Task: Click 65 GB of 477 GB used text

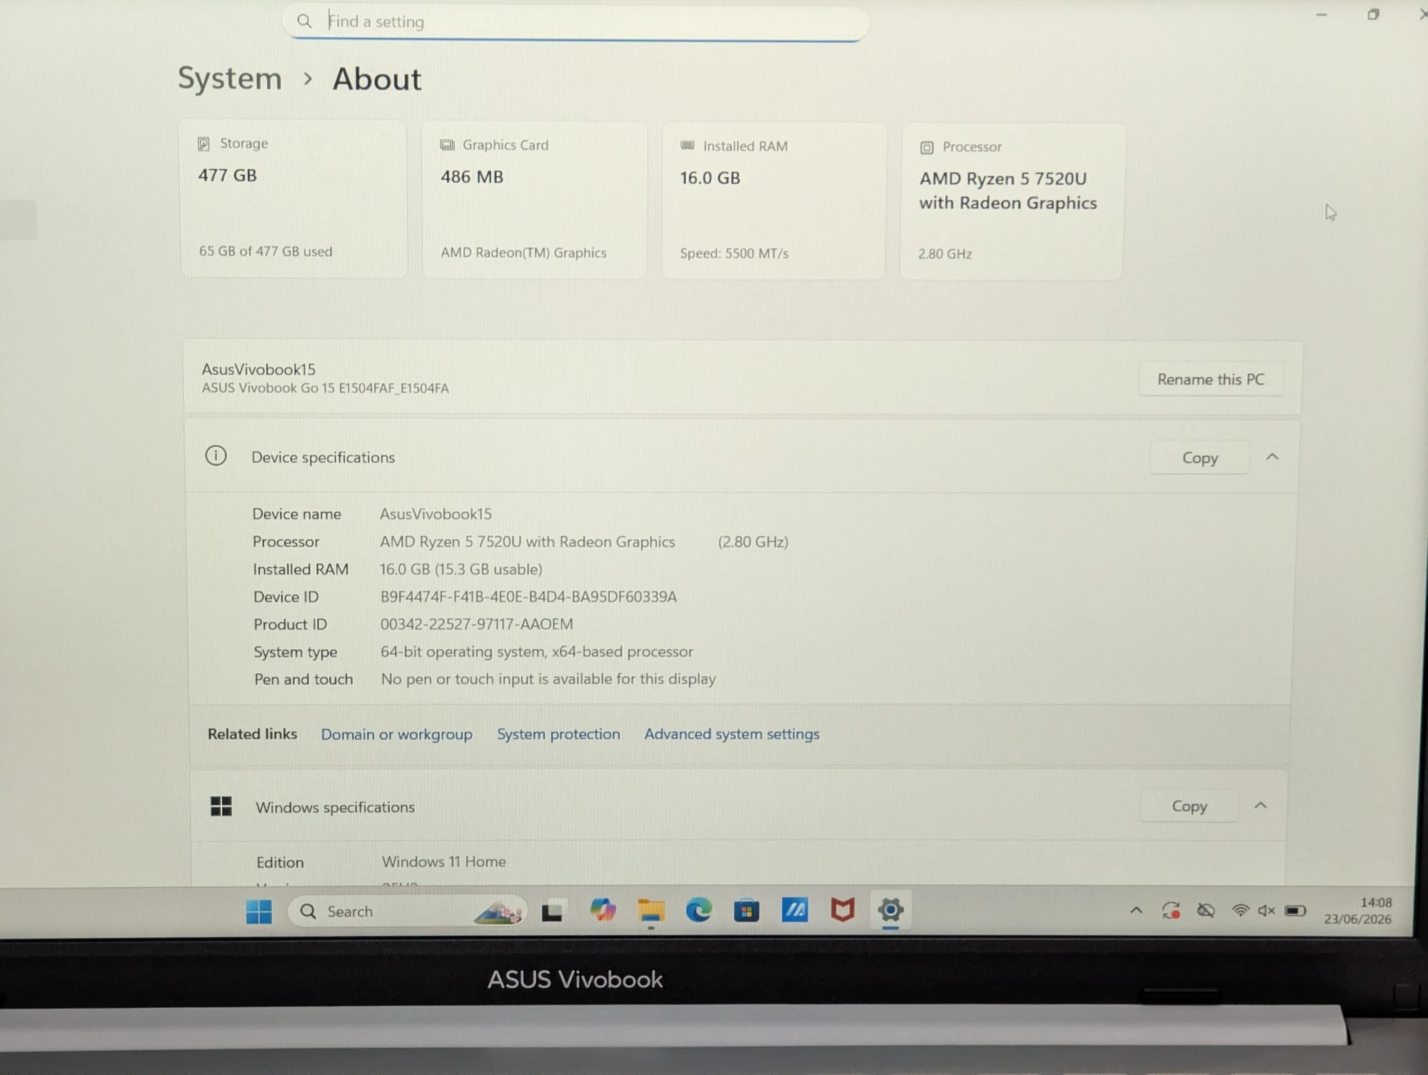Action: (266, 251)
